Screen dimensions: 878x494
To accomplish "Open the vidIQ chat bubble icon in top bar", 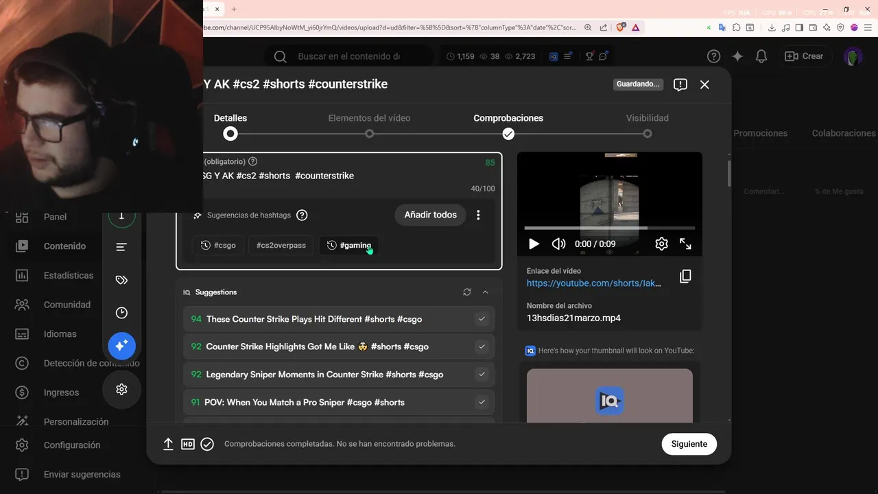I will pyautogui.click(x=603, y=56).
